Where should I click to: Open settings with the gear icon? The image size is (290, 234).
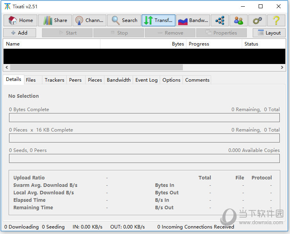pyautogui.click(x=257, y=20)
